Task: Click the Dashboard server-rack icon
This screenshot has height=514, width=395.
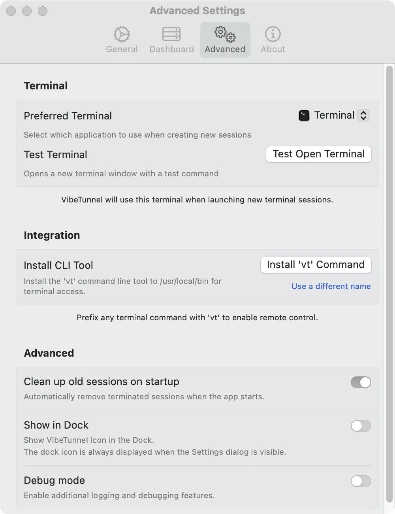Action: coord(171,34)
